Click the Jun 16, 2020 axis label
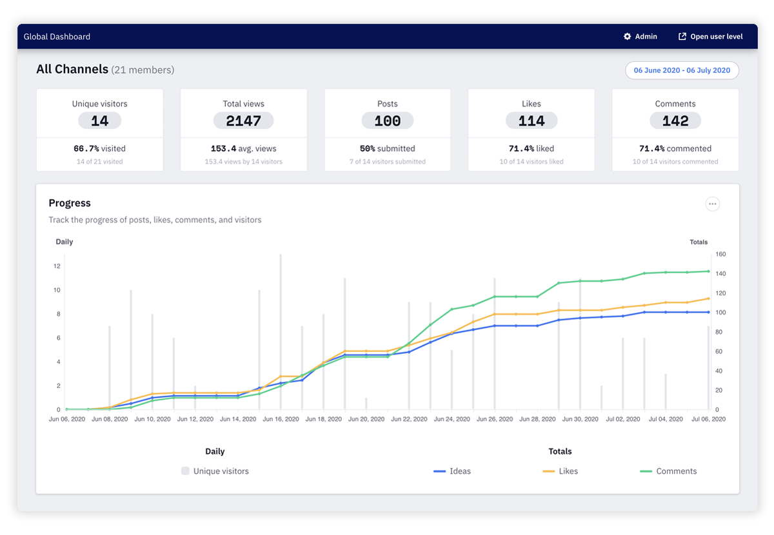774x535 pixels. 281,419
